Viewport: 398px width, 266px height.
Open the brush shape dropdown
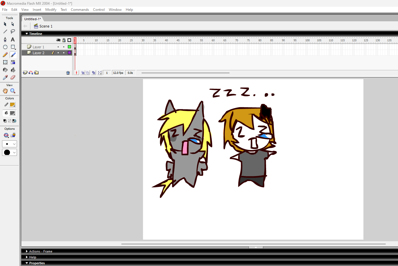point(9,152)
